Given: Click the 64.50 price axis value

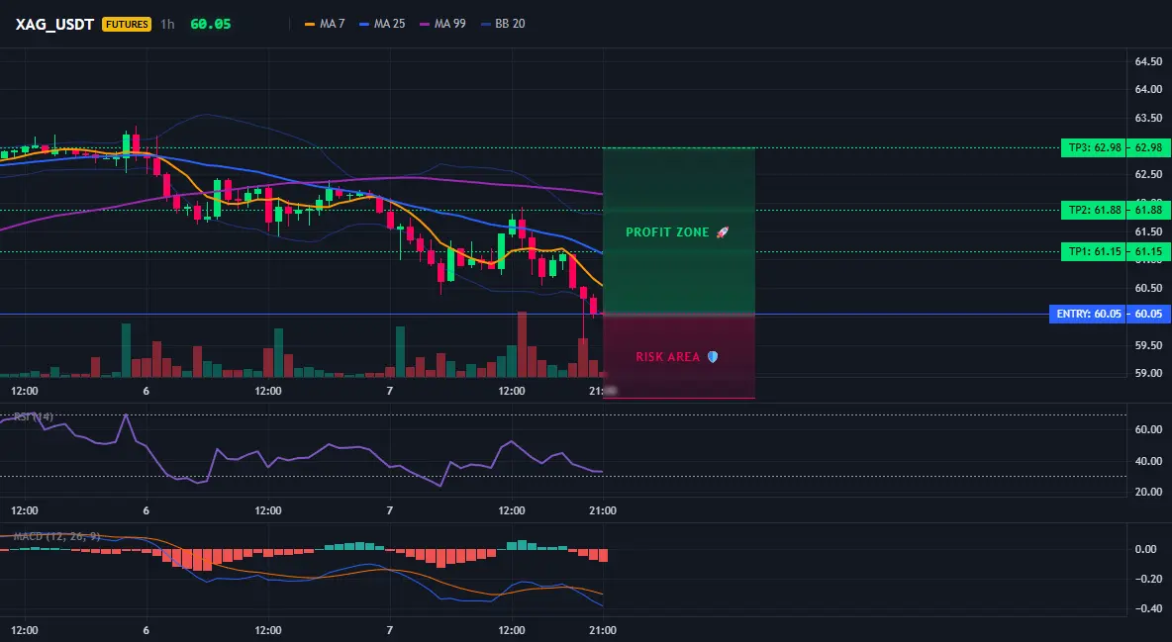Looking at the screenshot, I should click(1148, 61).
